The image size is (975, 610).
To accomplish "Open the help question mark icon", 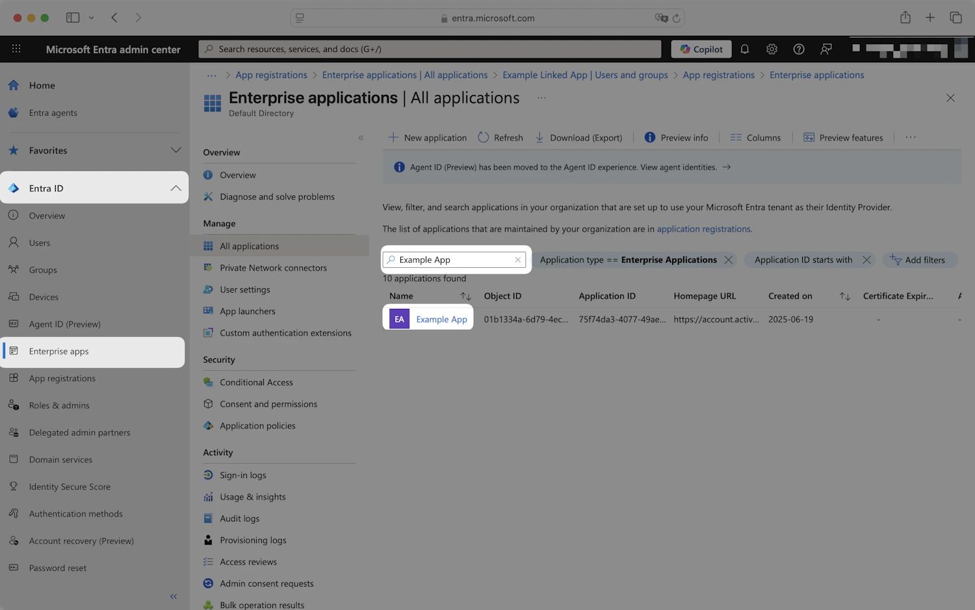I will tap(799, 49).
